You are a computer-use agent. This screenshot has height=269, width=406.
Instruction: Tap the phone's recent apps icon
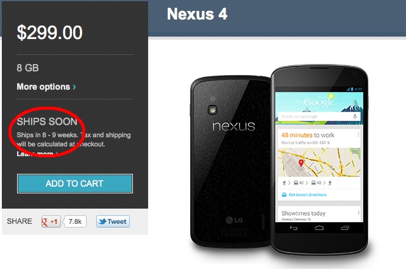coord(345,228)
